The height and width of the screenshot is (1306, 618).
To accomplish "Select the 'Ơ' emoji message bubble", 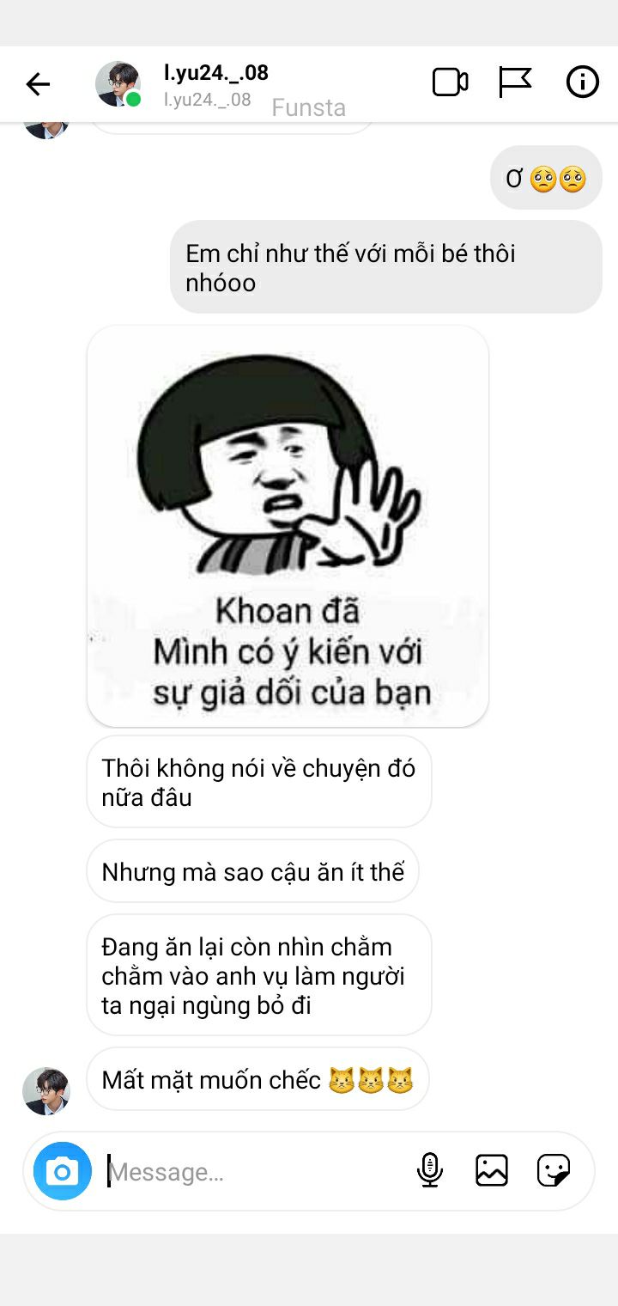I will tap(546, 178).
